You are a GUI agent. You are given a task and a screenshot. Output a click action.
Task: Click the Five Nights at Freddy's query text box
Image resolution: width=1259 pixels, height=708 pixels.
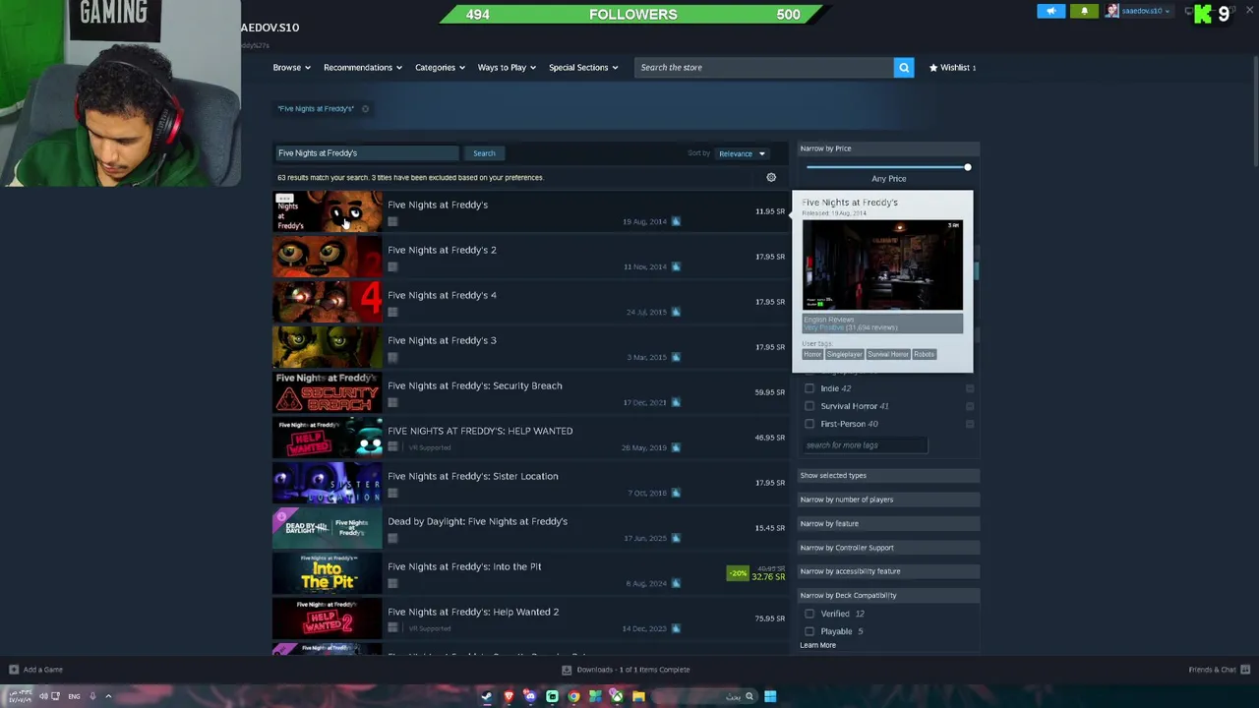pyautogui.click(x=366, y=153)
